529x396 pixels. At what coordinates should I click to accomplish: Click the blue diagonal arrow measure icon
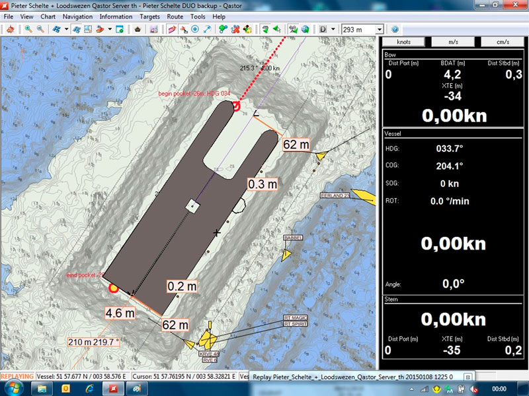point(207,29)
